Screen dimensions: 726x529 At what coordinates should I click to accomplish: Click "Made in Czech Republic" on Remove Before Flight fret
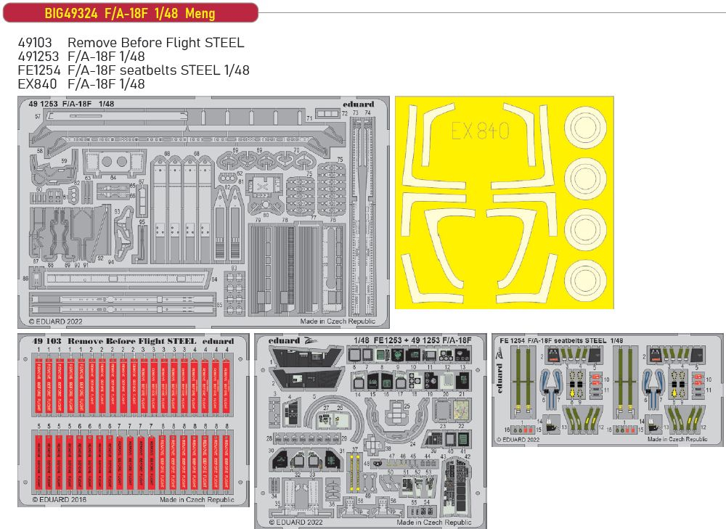197,500
